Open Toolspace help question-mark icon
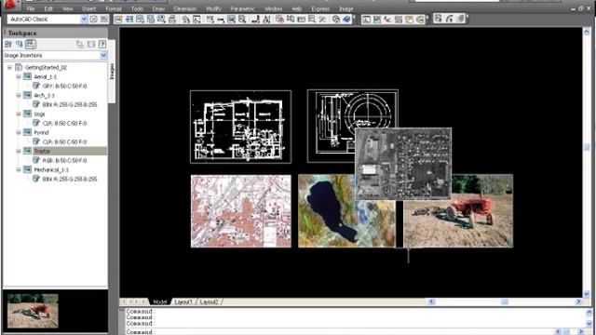Image resolution: width=596 pixels, height=335 pixels. tap(102, 45)
